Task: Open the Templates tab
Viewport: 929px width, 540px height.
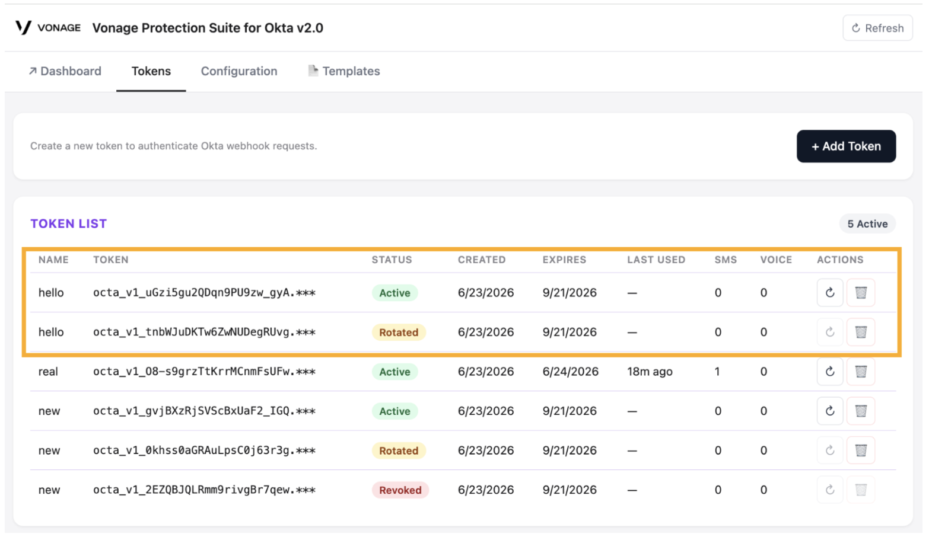Action: [344, 71]
